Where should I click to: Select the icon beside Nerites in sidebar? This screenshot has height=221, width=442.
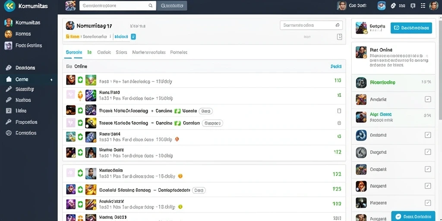pos(9,100)
